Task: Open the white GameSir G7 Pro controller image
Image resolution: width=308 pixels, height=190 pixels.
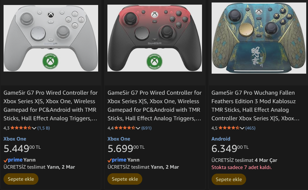Action: (51, 38)
